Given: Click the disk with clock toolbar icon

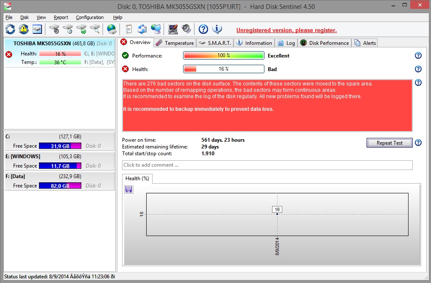Looking at the screenshot, I should coord(68,29).
